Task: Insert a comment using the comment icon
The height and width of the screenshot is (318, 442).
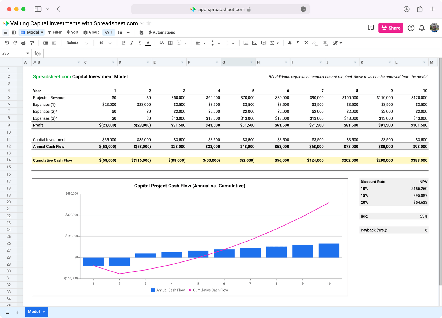Action: click(x=263, y=43)
